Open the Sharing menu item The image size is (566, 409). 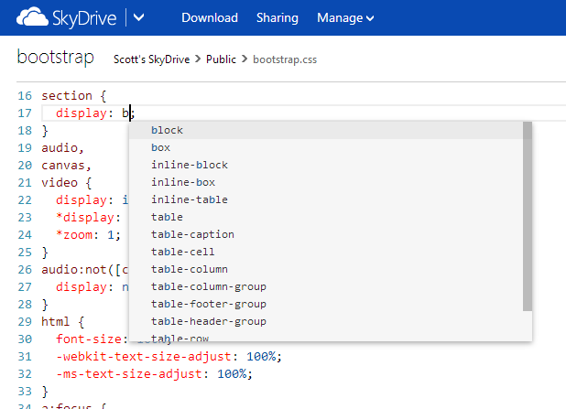coord(278,17)
